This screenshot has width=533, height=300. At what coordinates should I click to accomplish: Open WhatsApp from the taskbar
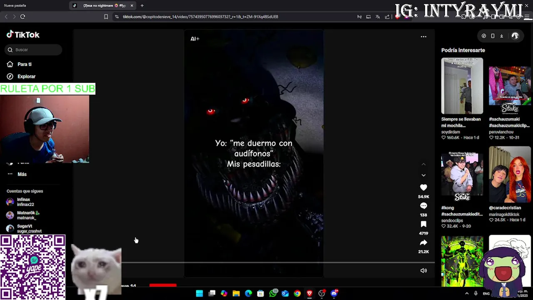tap(273, 293)
